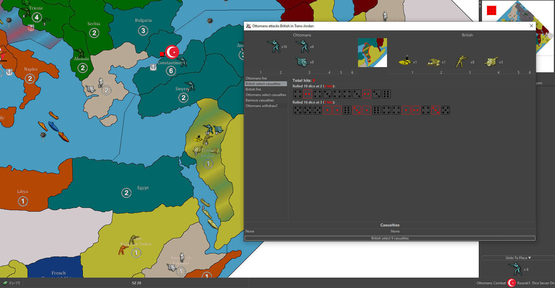Click the Trans-Jordan battle territory thumbnail
Viewport: 555px width, 288px height.
(x=372, y=53)
